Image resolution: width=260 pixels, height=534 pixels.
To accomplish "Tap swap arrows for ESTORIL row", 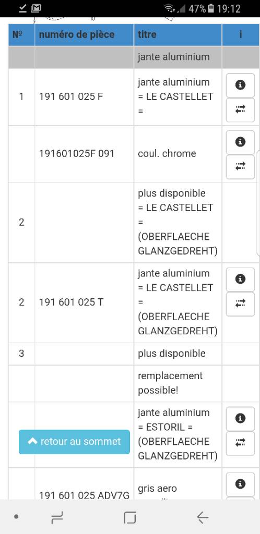I will point(240,443).
